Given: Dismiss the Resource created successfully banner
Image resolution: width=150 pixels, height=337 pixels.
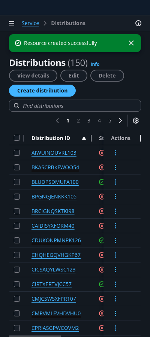Looking at the screenshot, I should point(131,43).
